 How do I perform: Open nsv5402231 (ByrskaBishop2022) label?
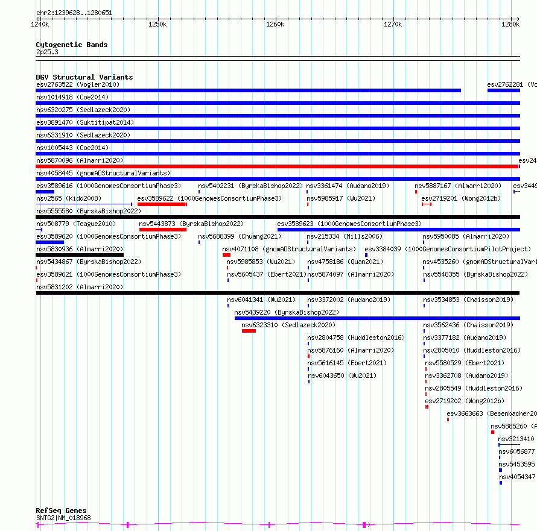point(250,186)
